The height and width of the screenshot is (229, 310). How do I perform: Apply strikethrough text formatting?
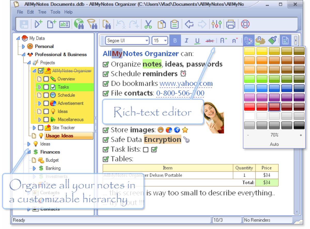pos(210,40)
